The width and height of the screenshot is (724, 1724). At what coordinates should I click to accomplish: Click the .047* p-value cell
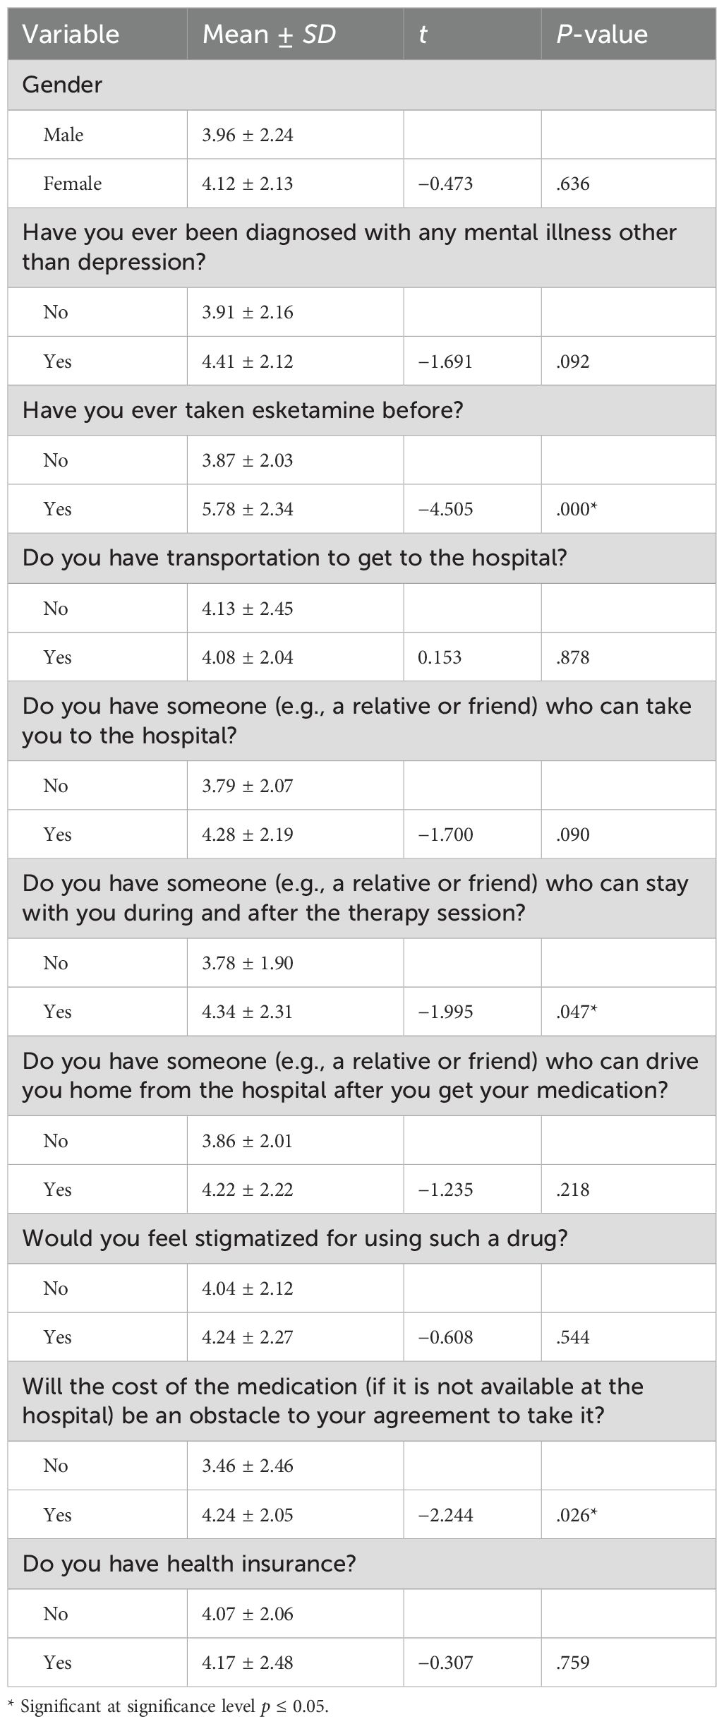[x=577, y=1012]
